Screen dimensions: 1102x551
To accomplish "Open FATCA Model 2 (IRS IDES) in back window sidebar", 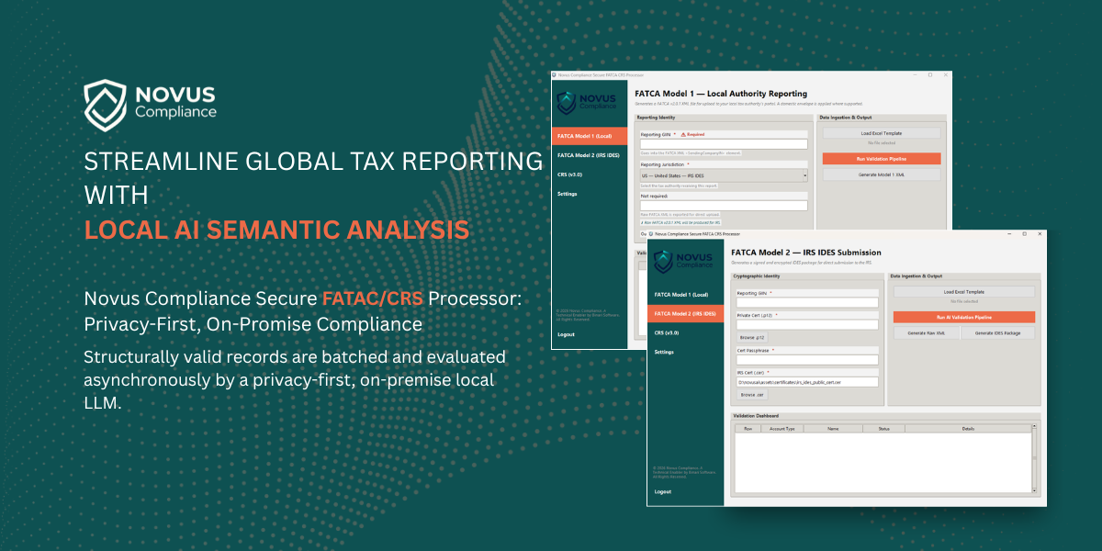I will click(590, 155).
